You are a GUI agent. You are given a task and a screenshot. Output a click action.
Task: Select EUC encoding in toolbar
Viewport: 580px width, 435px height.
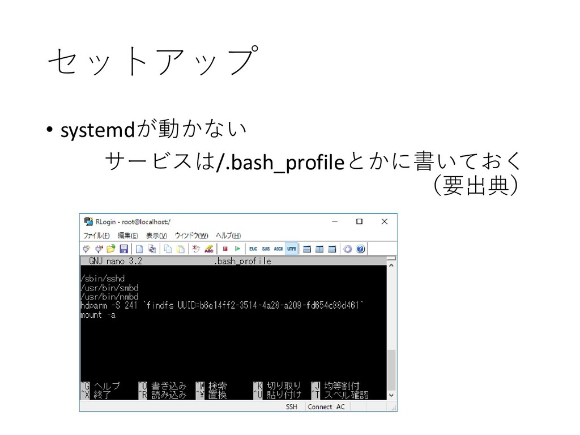(x=253, y=249)
